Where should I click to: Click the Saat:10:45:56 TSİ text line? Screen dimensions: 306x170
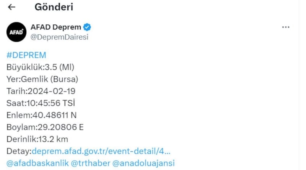(41, 103)
